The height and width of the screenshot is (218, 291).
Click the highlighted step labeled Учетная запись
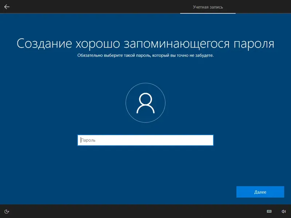click(x=208, y=6)
